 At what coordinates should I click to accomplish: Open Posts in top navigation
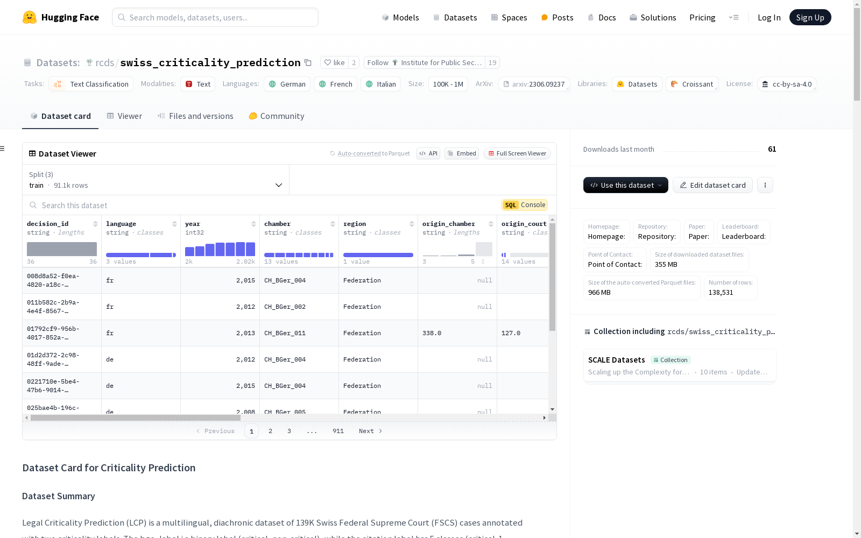(x=557, y=17)
